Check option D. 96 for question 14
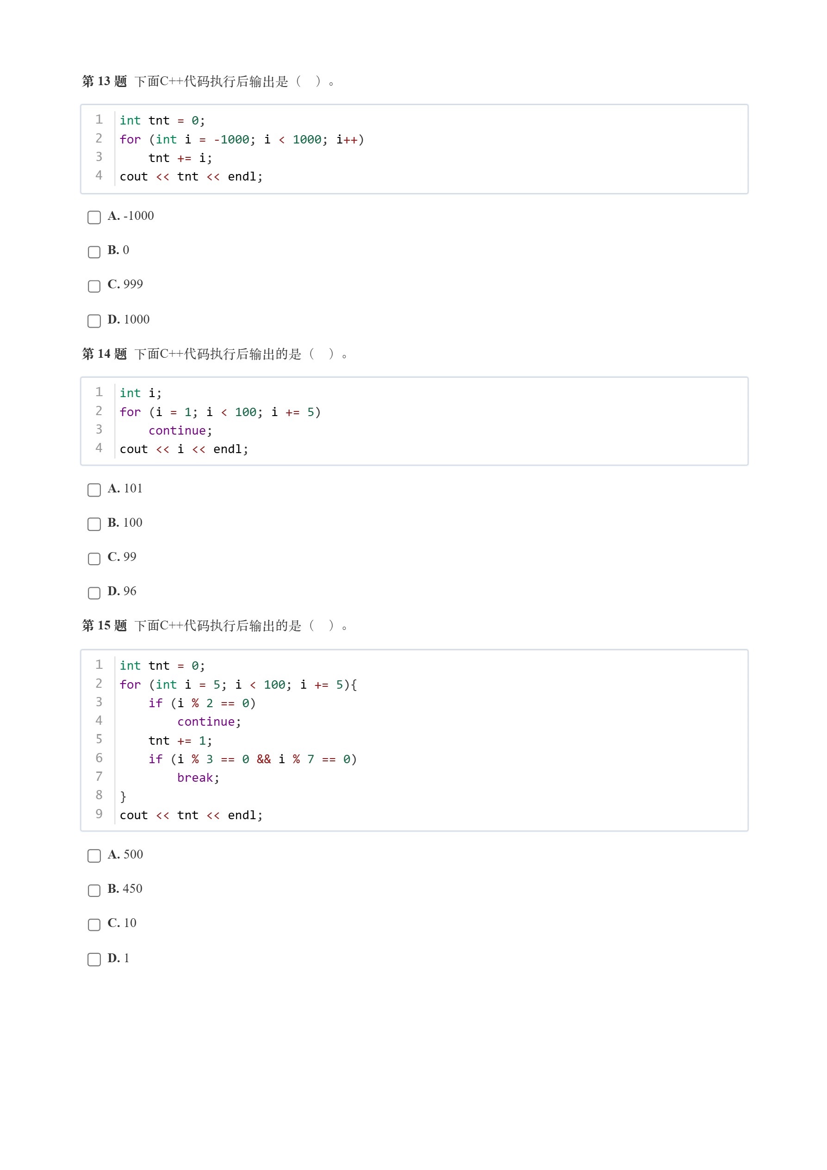The height and width of the screenshot is (1170, 827). 94,593
